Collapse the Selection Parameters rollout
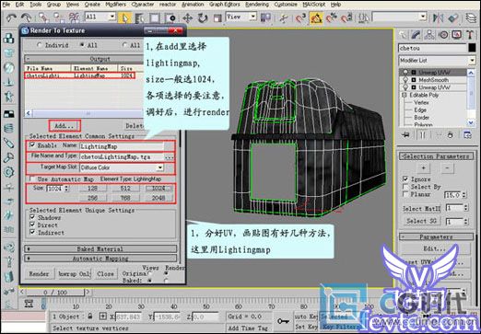This screenshot has width=481, height=334. point(436,156)
